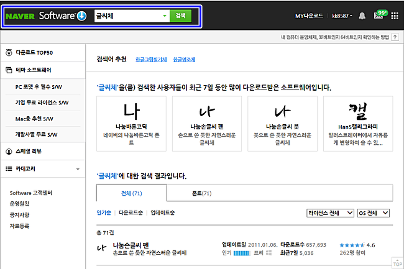The width and height of the screenshot is (404, 269).
Task: Open 자료등록 link
Action: click(x=19, y=226)
